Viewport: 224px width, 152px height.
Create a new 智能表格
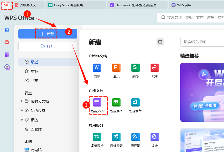pyautogui.click(x=116, y=105)
